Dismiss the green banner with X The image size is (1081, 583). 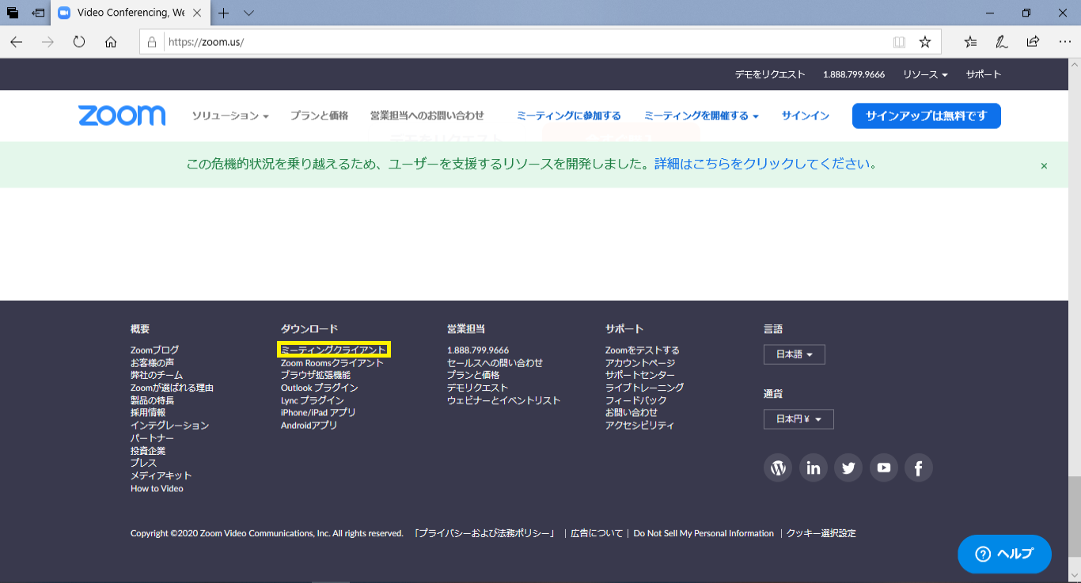pyautogui.click(x=1044, y=166)
